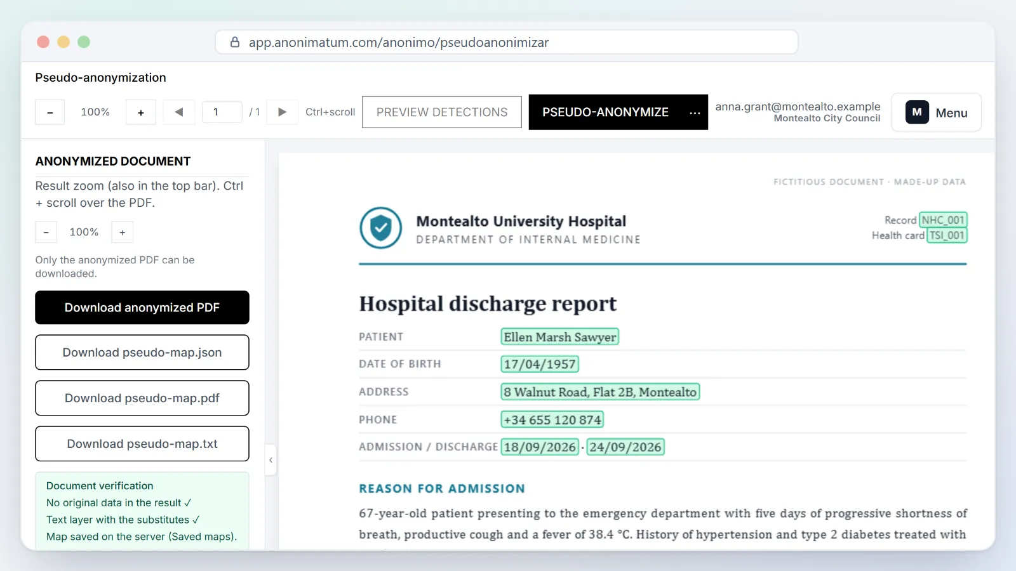
Task: Click the highlighted date of birth 17/04/1957
Action: [x=540, y=364]
